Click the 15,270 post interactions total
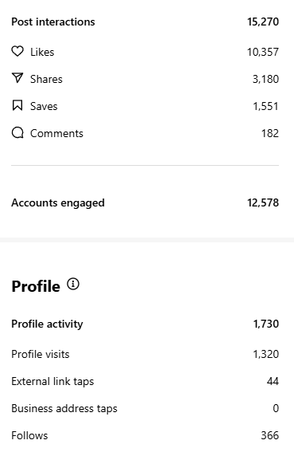This screenshot has height=452, width=294. 263,22
